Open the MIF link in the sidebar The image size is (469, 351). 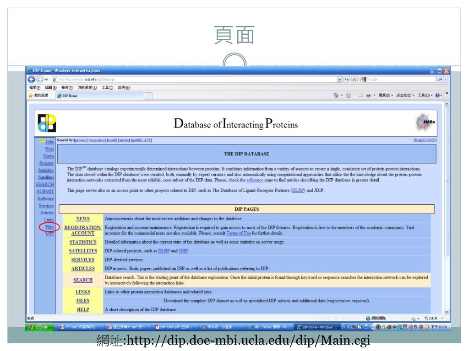(49, 234)
